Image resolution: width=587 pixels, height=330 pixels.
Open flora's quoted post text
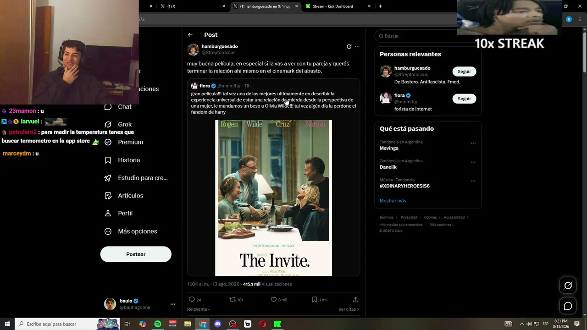pyautogui.click(x=273, y=103)
